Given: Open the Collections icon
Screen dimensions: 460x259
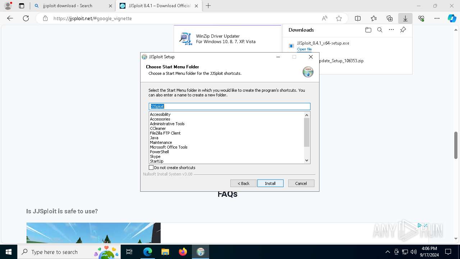Looking at the screenshot, I should pos(390,18).
